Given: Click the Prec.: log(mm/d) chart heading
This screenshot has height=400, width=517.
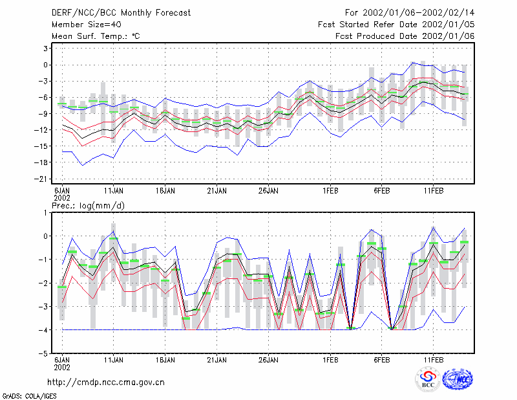Looking at the screenshot, I should pyautogui.click(x=88, y=206).
